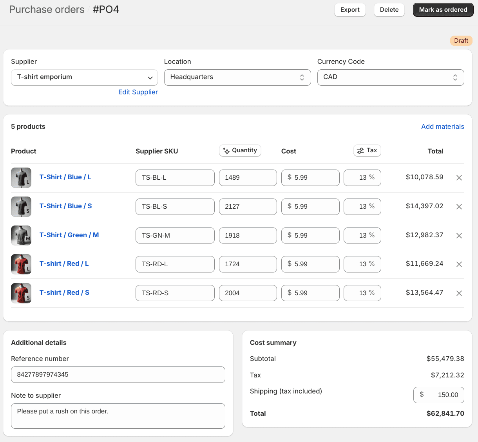Open the T-shirt / Red / L product link
Viewport: 478px width, 442px height.
pyautogui.click(x=64, y=263)
